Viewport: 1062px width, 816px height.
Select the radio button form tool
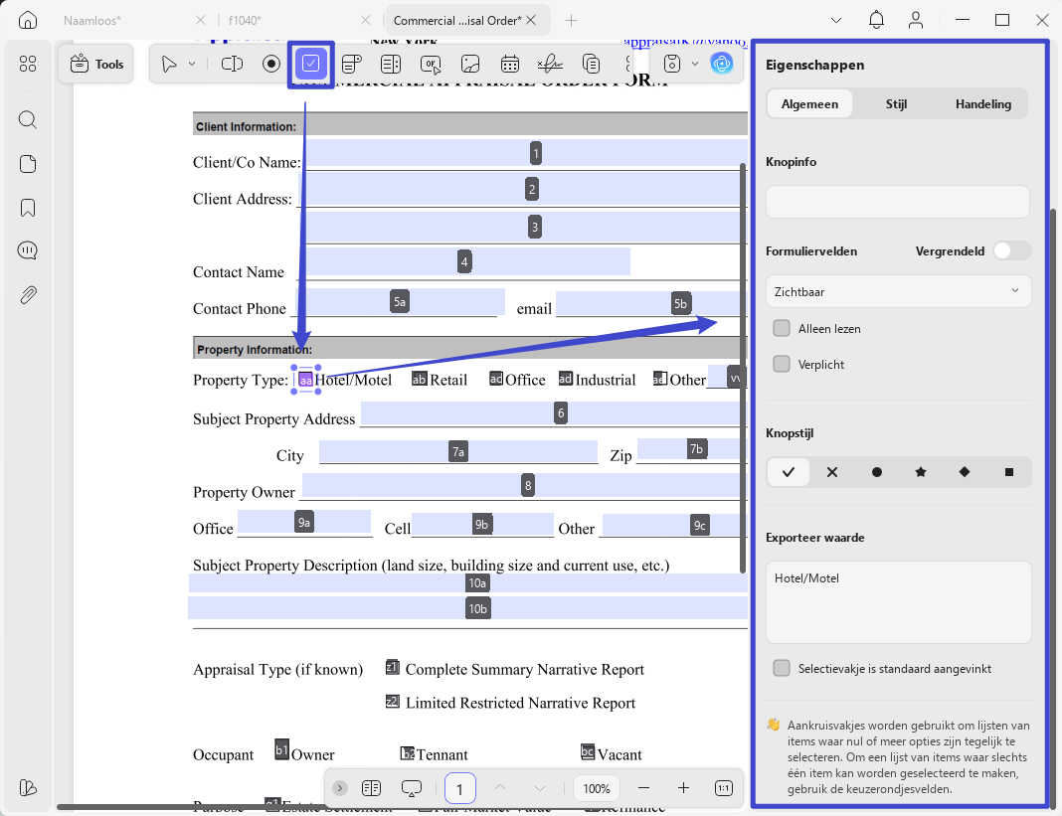270,64
